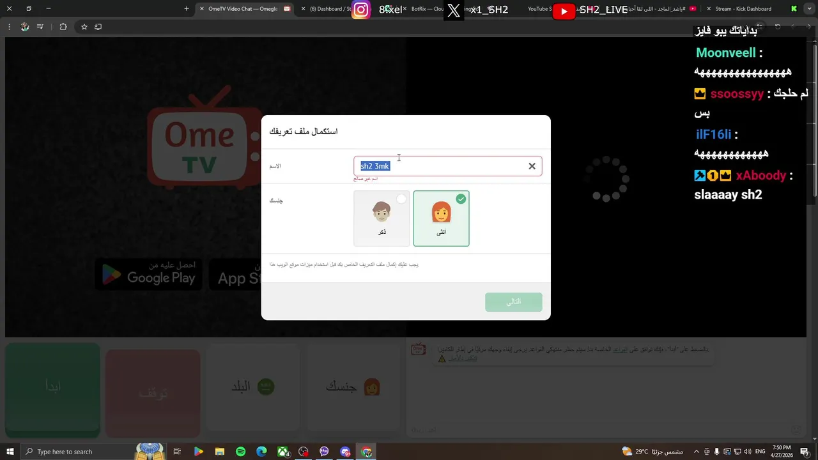Open the browser extensions puzzle icon
This screenshot has width=818, height=460.
point(63,27)
